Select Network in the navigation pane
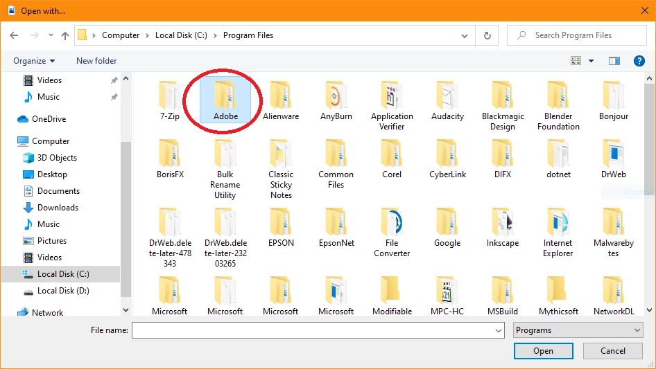Image resolution: width=656 pixels, height=369 pixels. pos(41,312)
